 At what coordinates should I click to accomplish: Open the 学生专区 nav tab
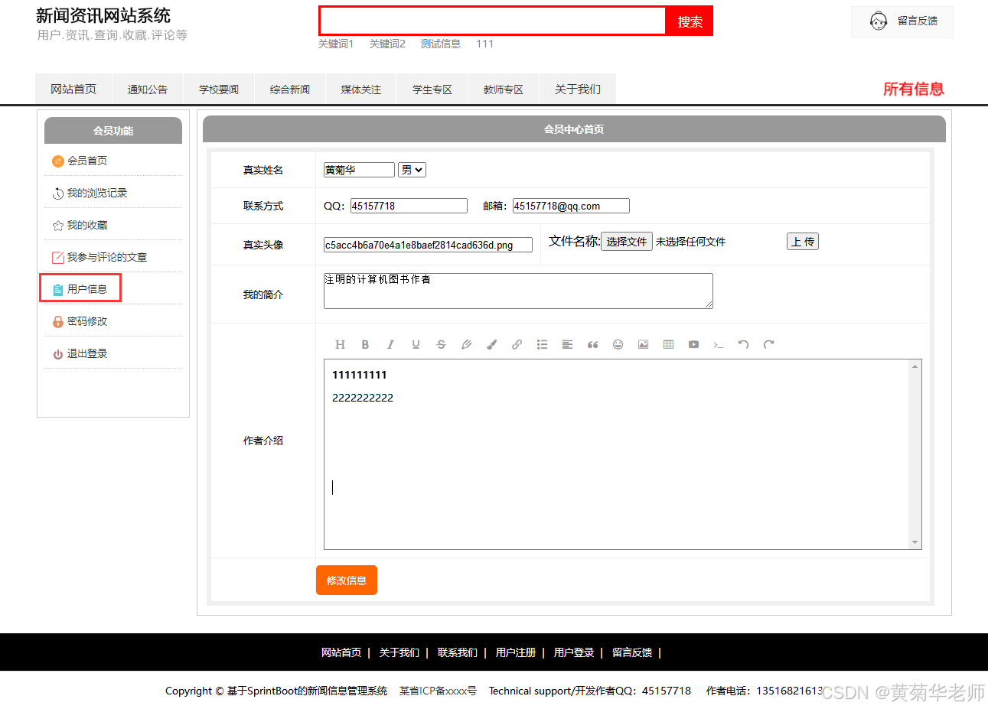pos(432,89)
